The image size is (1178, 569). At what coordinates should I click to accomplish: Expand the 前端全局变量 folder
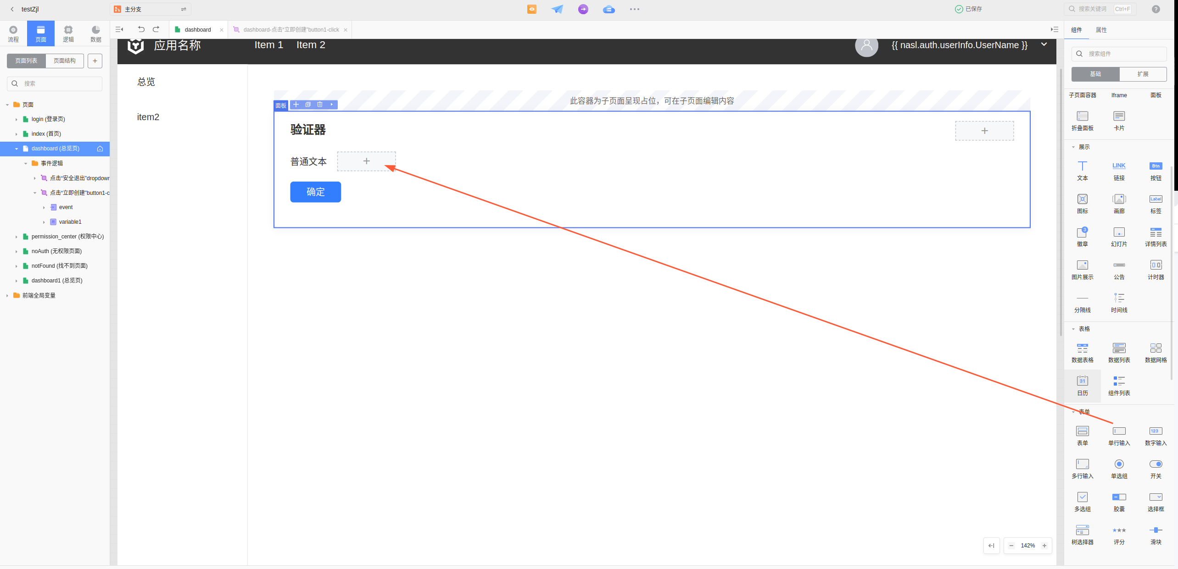(x=7, y=295)
